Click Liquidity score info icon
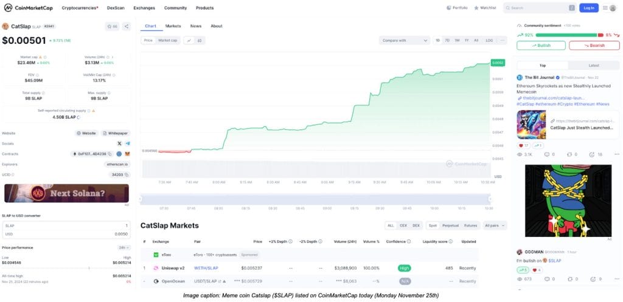This screenshot has width=623, height=302. 451,241
